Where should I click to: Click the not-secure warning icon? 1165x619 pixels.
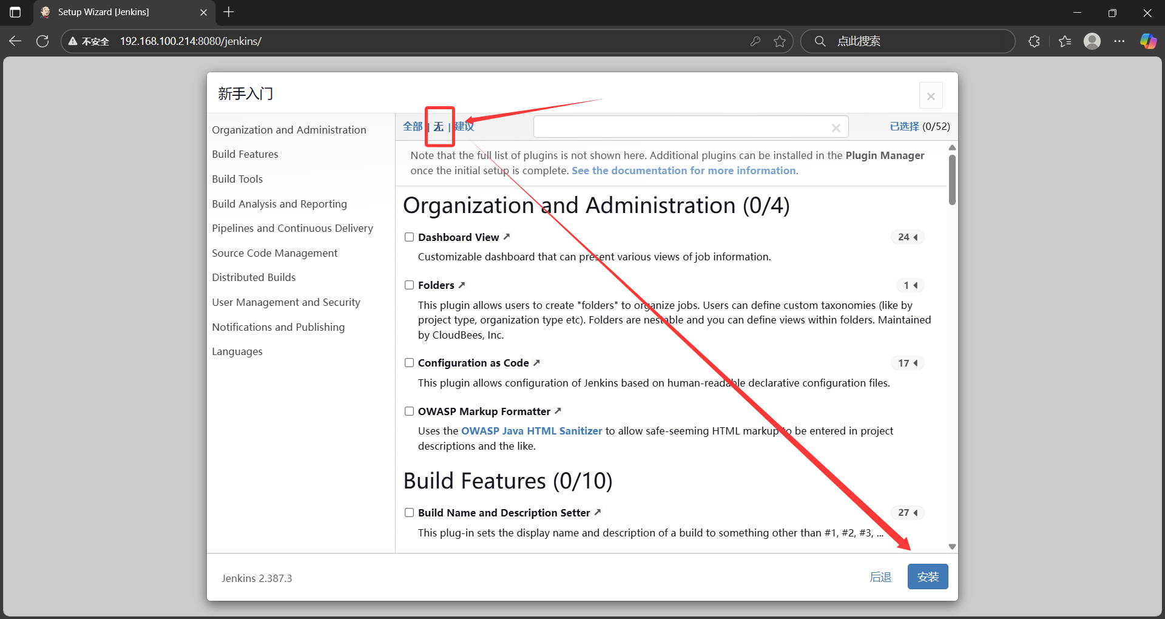pos(73,41)
